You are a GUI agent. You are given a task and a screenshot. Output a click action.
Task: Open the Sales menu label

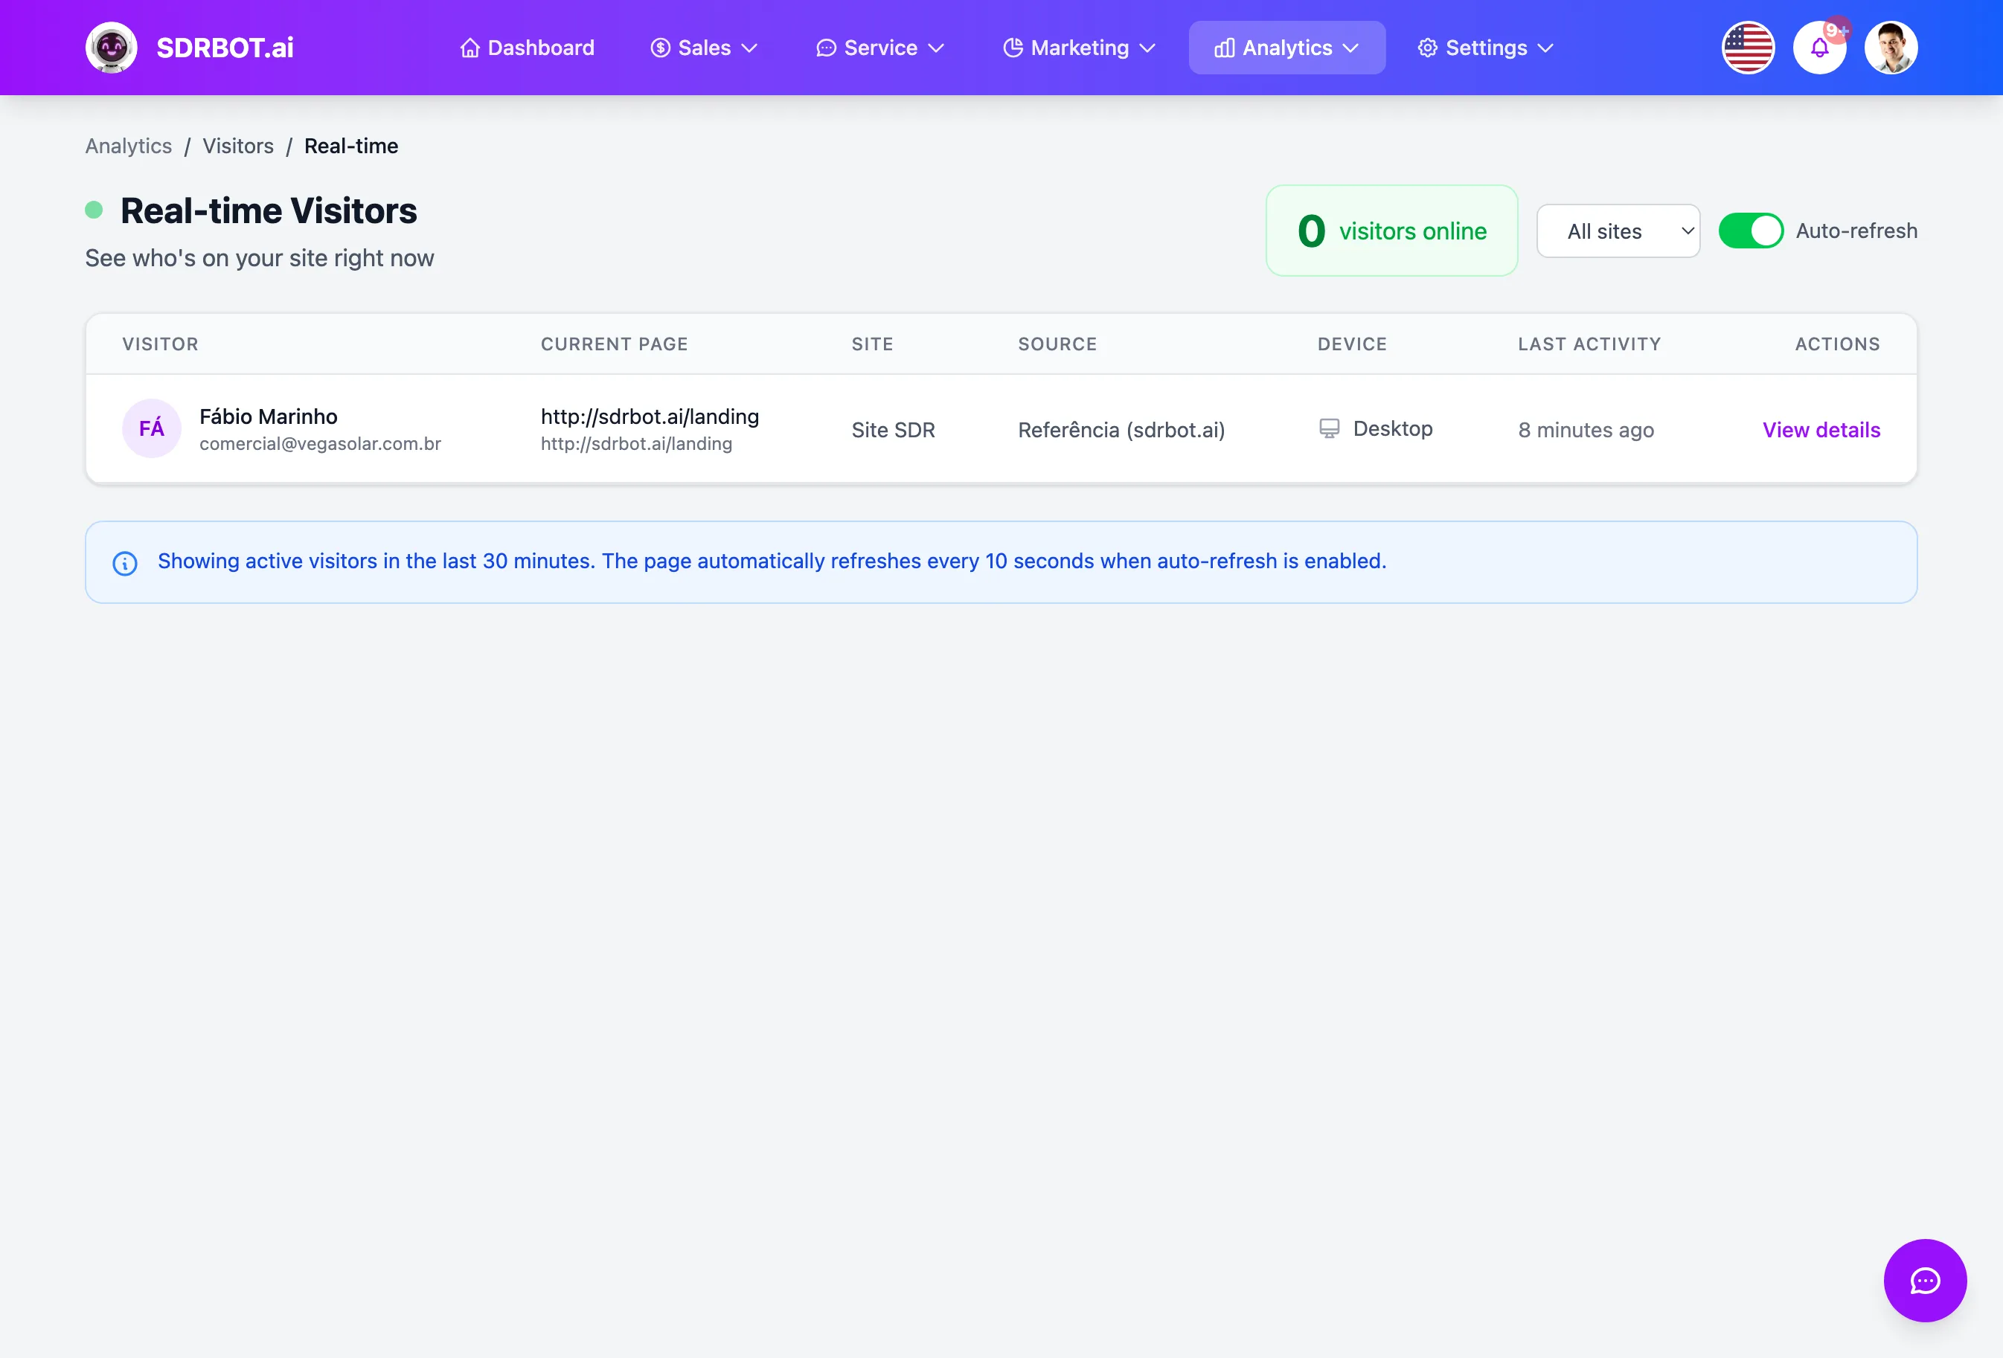coord(704,48)
